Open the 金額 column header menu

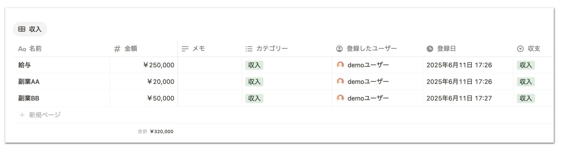tap(144, 49)
